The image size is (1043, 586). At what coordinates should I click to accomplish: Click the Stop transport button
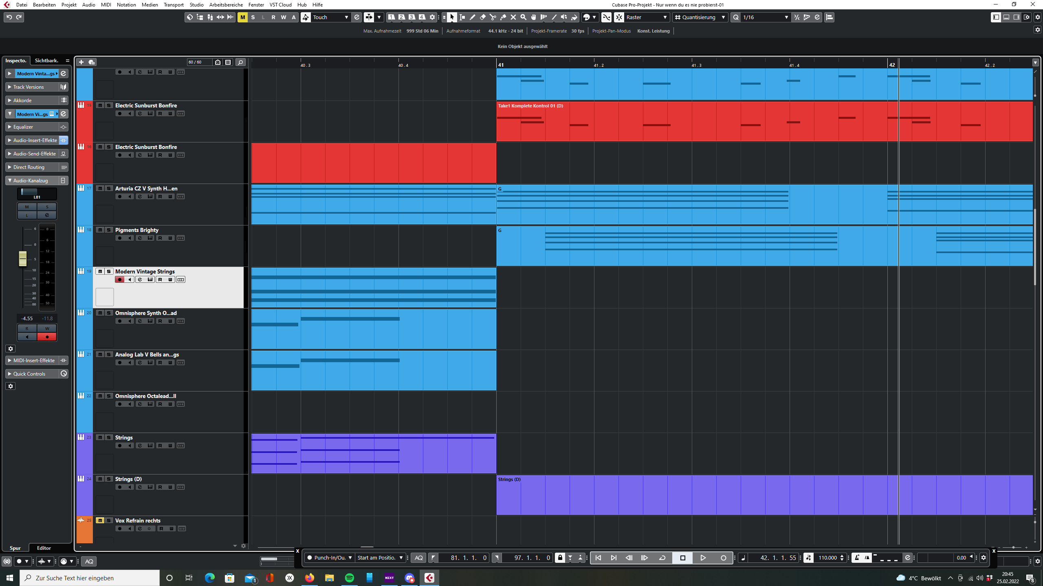click(683, 558)
